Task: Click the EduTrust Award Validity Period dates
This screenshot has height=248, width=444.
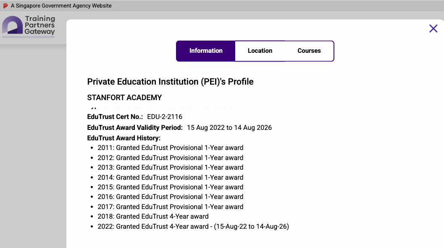Action: point(229,127)
